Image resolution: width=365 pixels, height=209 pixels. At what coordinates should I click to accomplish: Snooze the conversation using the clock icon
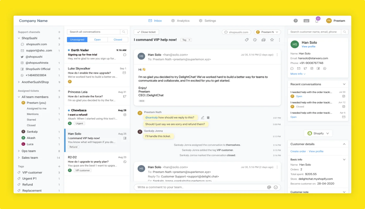pos(255,40)
